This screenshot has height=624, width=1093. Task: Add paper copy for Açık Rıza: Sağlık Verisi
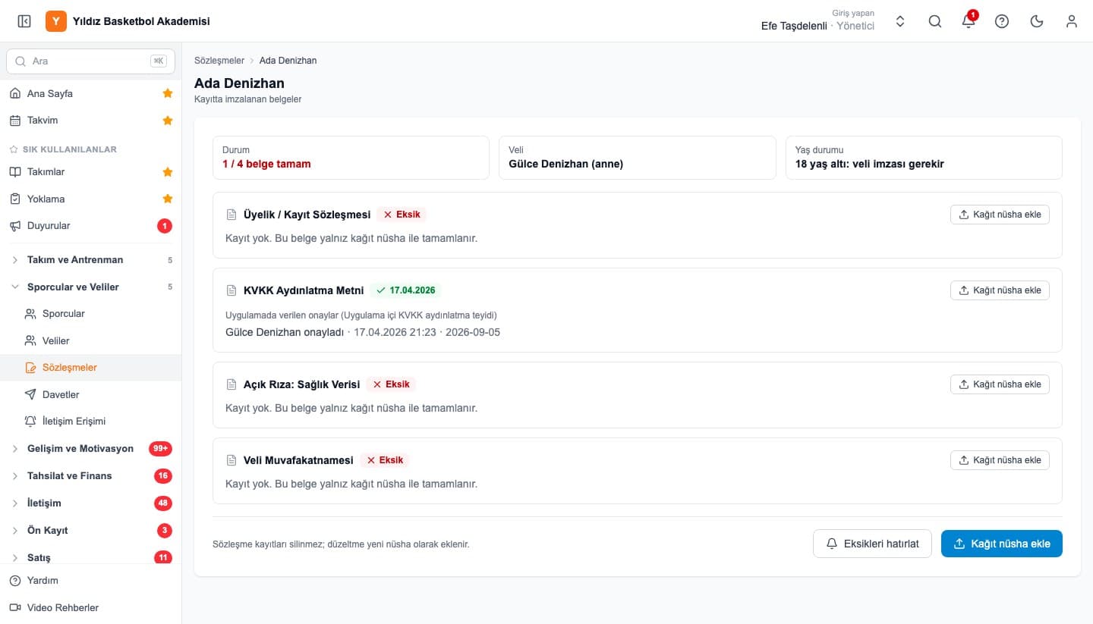tap(1000, 384)
